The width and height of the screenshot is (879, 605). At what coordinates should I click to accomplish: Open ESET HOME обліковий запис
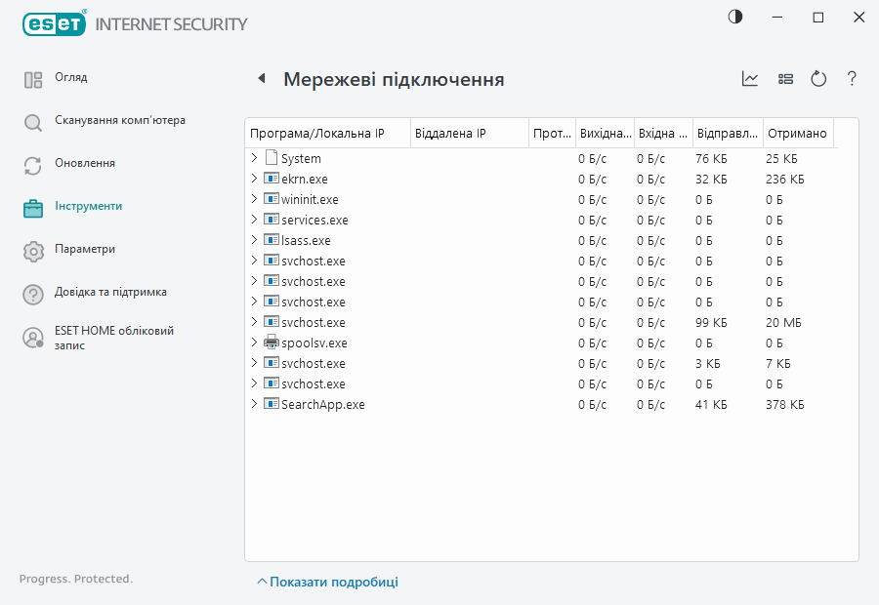101,339
